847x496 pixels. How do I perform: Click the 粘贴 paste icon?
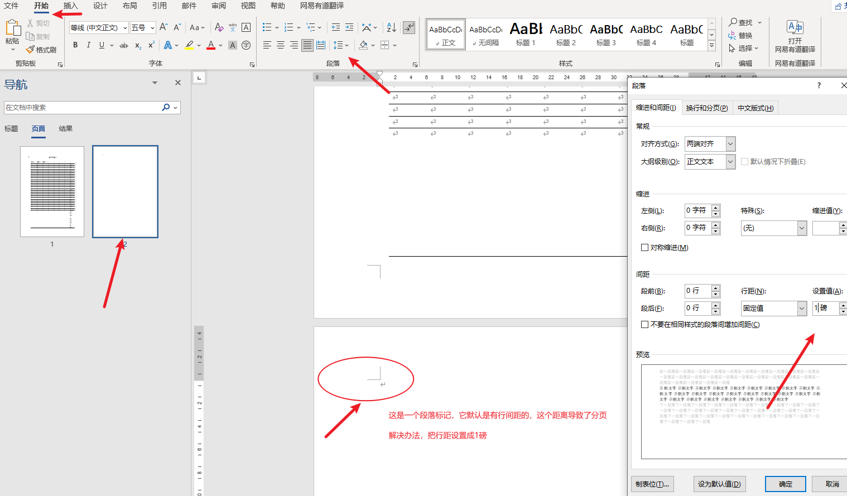coord(12,28)
